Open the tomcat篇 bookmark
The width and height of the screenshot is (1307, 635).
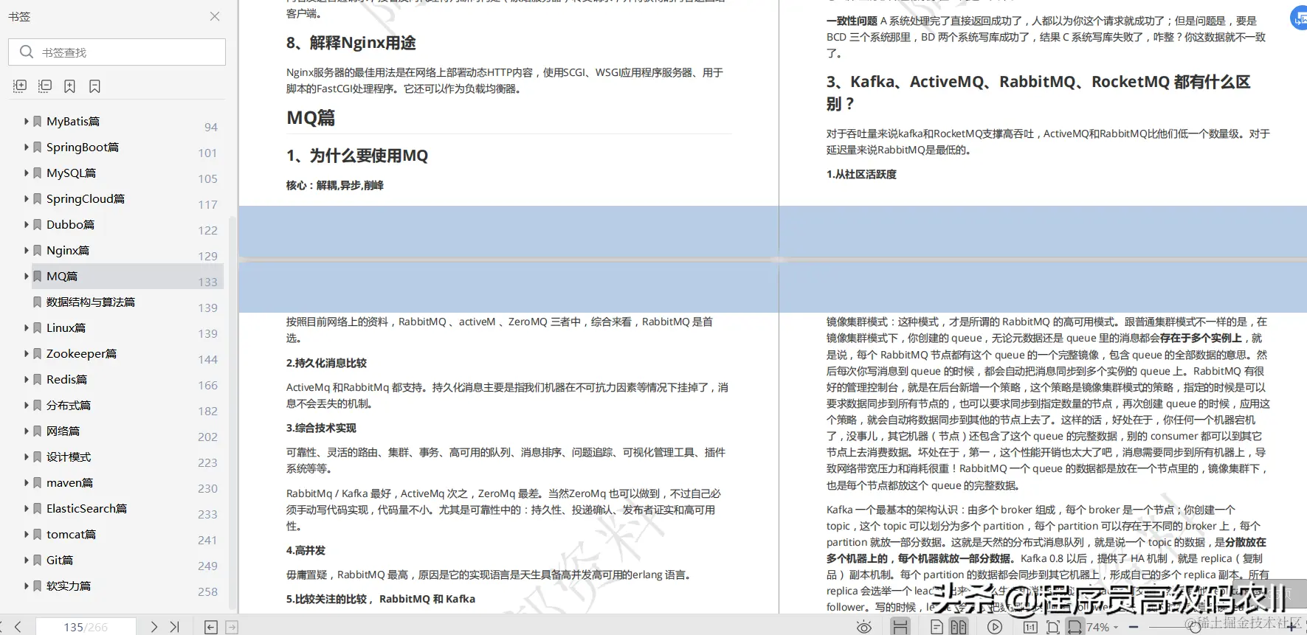point(71,534)
